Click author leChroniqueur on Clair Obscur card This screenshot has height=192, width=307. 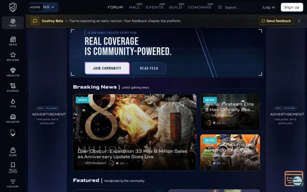95,163
